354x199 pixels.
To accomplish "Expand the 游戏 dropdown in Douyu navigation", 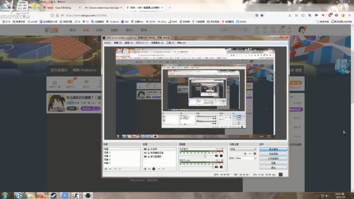I will click(x=129, y=30).
